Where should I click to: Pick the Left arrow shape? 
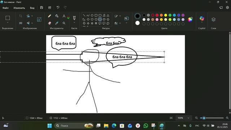104,19
